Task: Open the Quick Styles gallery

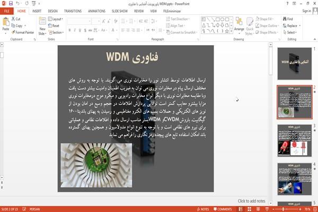Action: click(x=250, y=26)
